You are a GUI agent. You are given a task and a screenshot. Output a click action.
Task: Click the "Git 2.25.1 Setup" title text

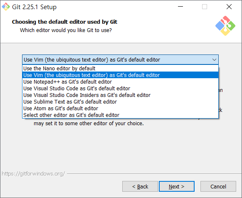click(34, 7)
